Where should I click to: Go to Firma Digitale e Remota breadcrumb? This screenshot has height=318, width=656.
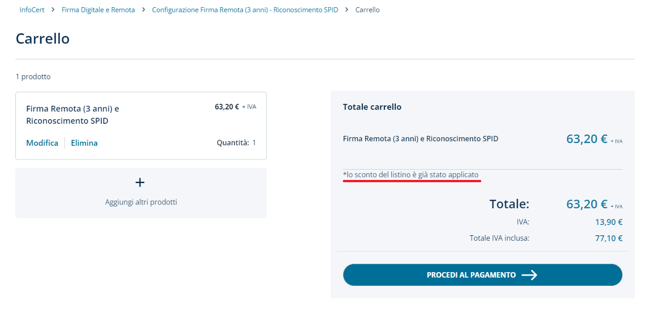[98, 10]
